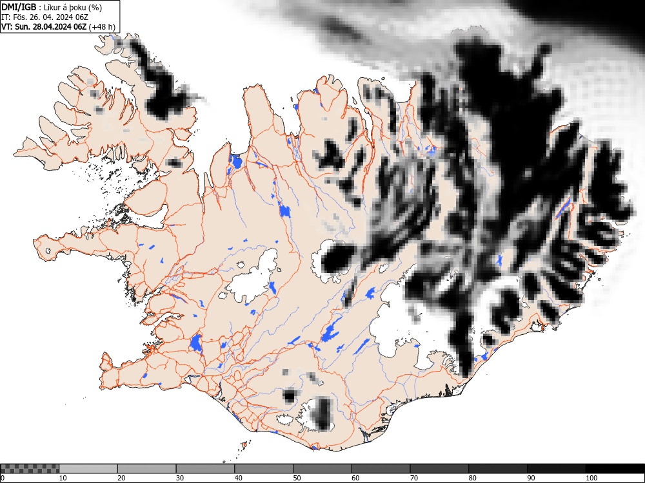The width and height of the screenshot is (645, 483).
Task: Choose the legend swatch between 60 and 70
Action: (381, 469)
